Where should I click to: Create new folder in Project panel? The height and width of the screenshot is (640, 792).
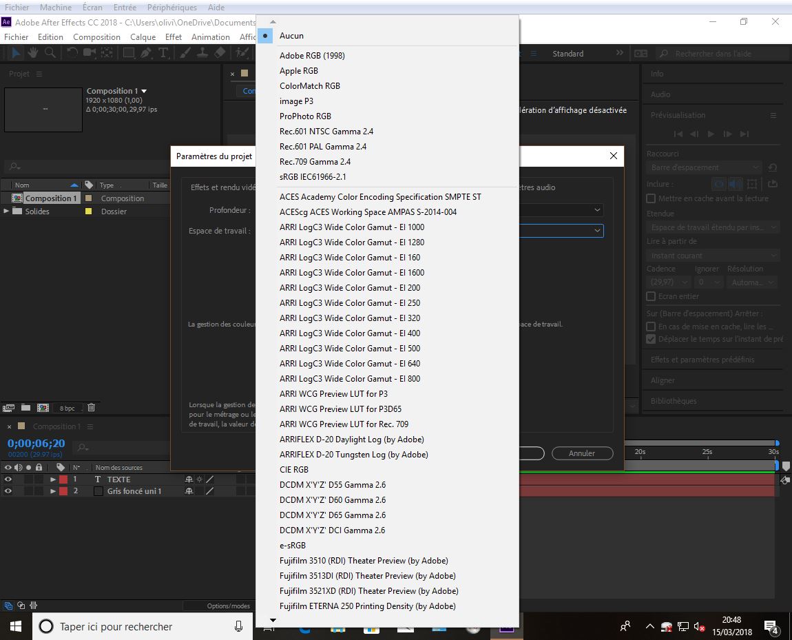point(25,408)
